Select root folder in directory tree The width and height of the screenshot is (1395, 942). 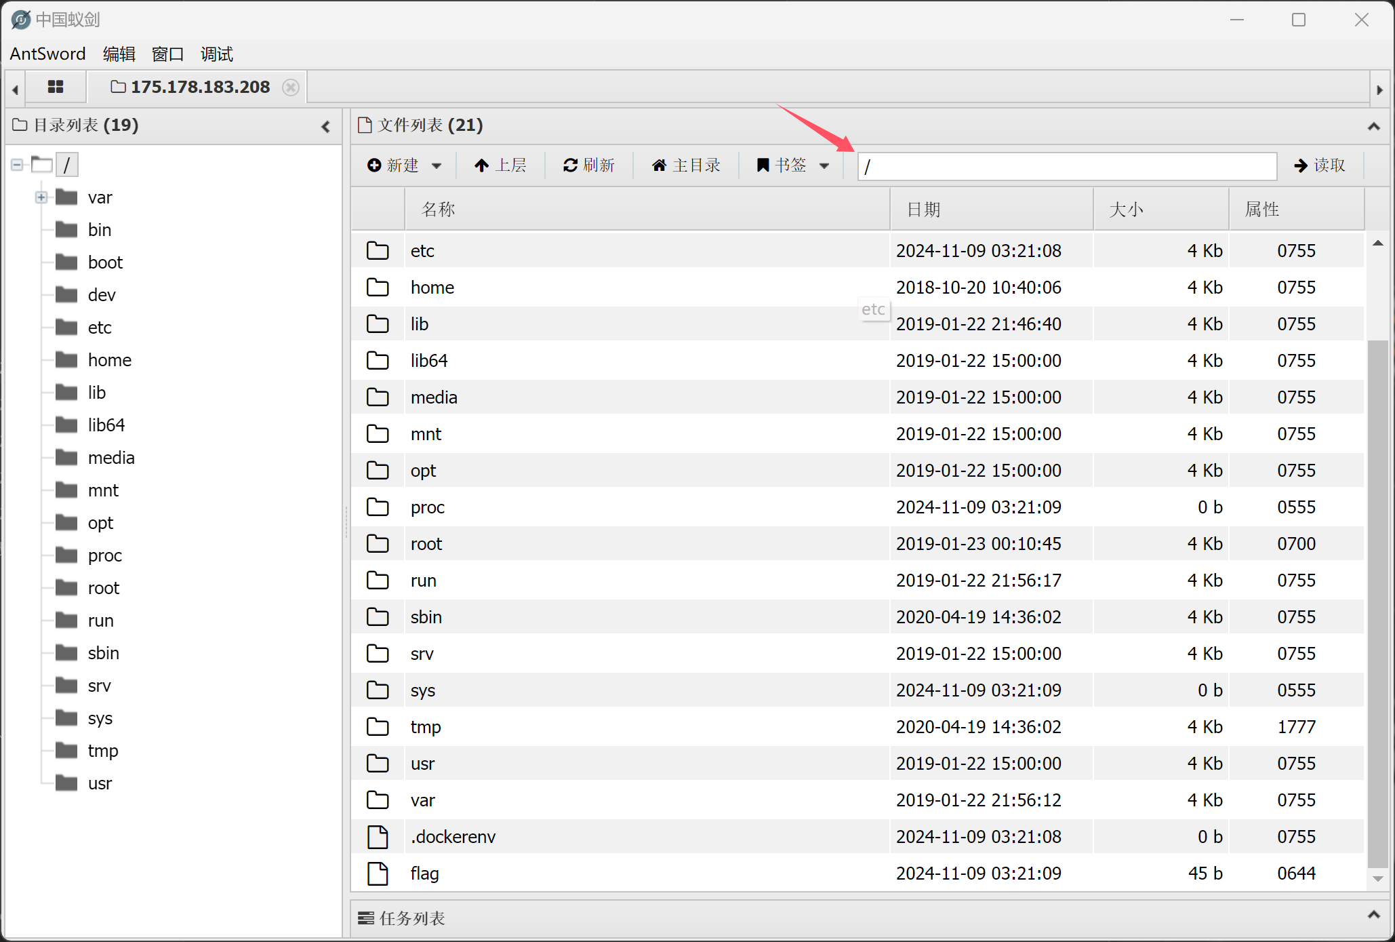click(x=103, y=588)
